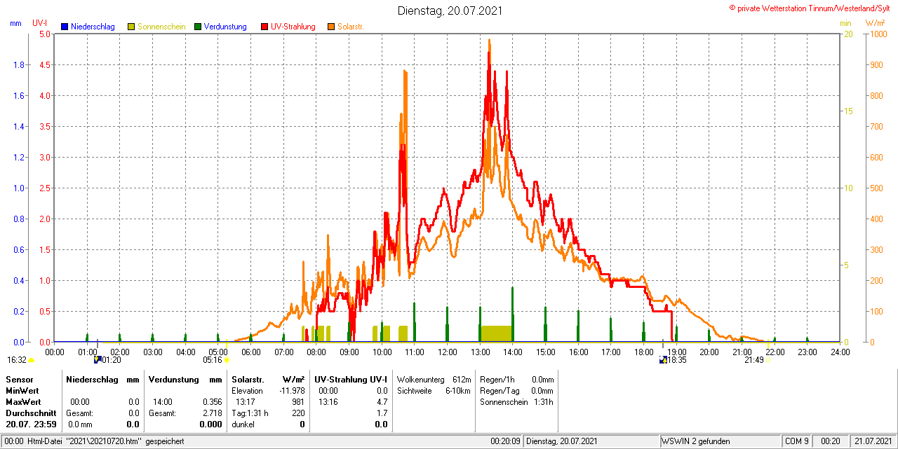Click the solar average value 220

298,413
